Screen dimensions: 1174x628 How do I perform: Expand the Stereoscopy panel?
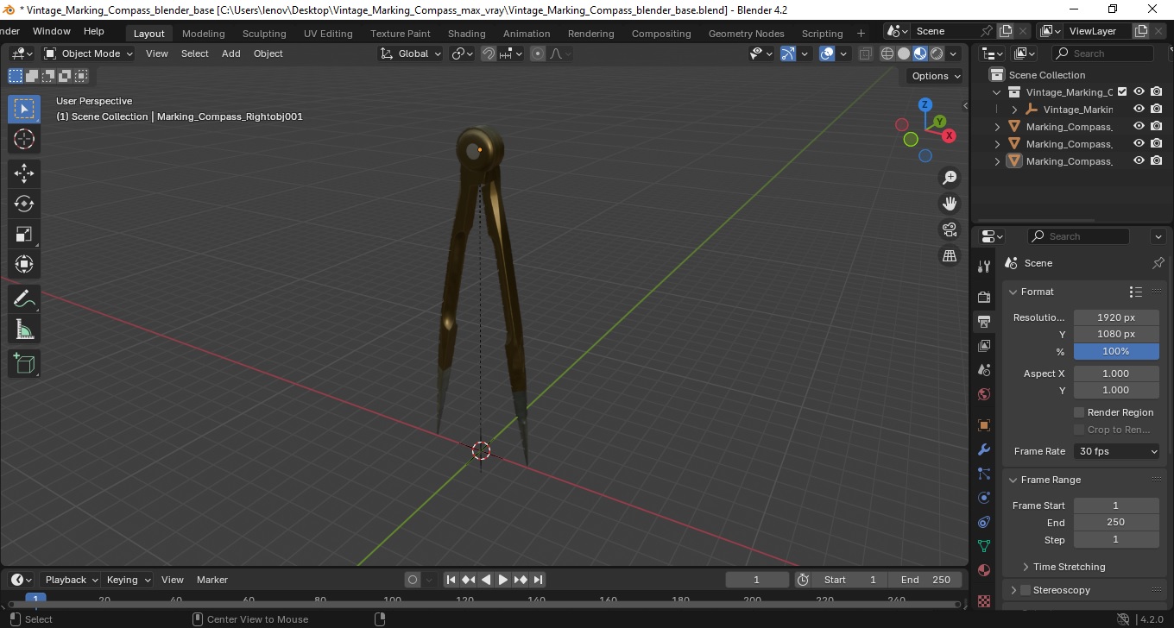coord(1013,590)
